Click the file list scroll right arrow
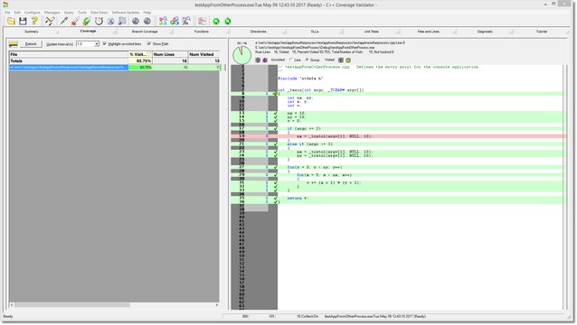 pos(217,305)
